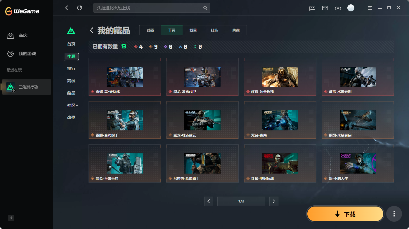Open the mail inbox icon
Screen dimensions: 409x229
click(325, 8)
